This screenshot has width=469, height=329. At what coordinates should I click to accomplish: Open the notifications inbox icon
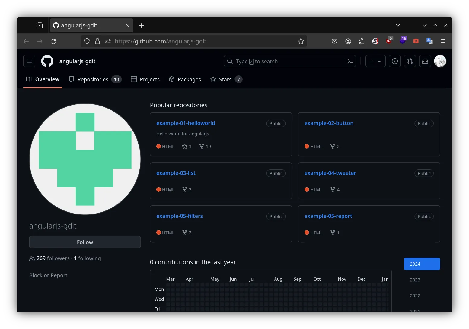click(425, 61)
